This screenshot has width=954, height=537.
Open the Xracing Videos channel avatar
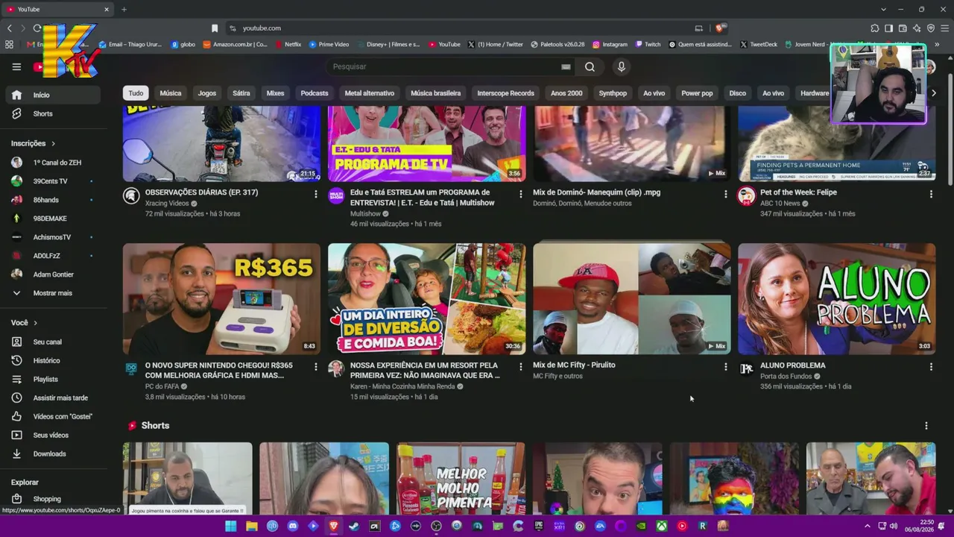pos(131,196)
